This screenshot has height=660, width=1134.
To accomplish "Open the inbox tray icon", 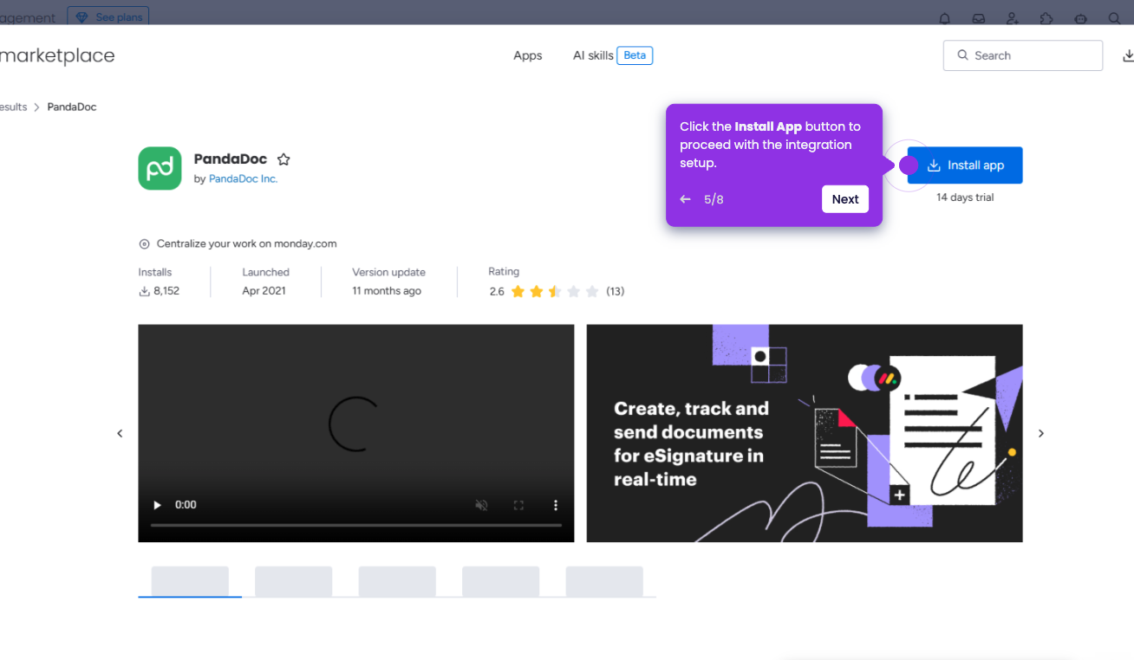I will [979, 18].
